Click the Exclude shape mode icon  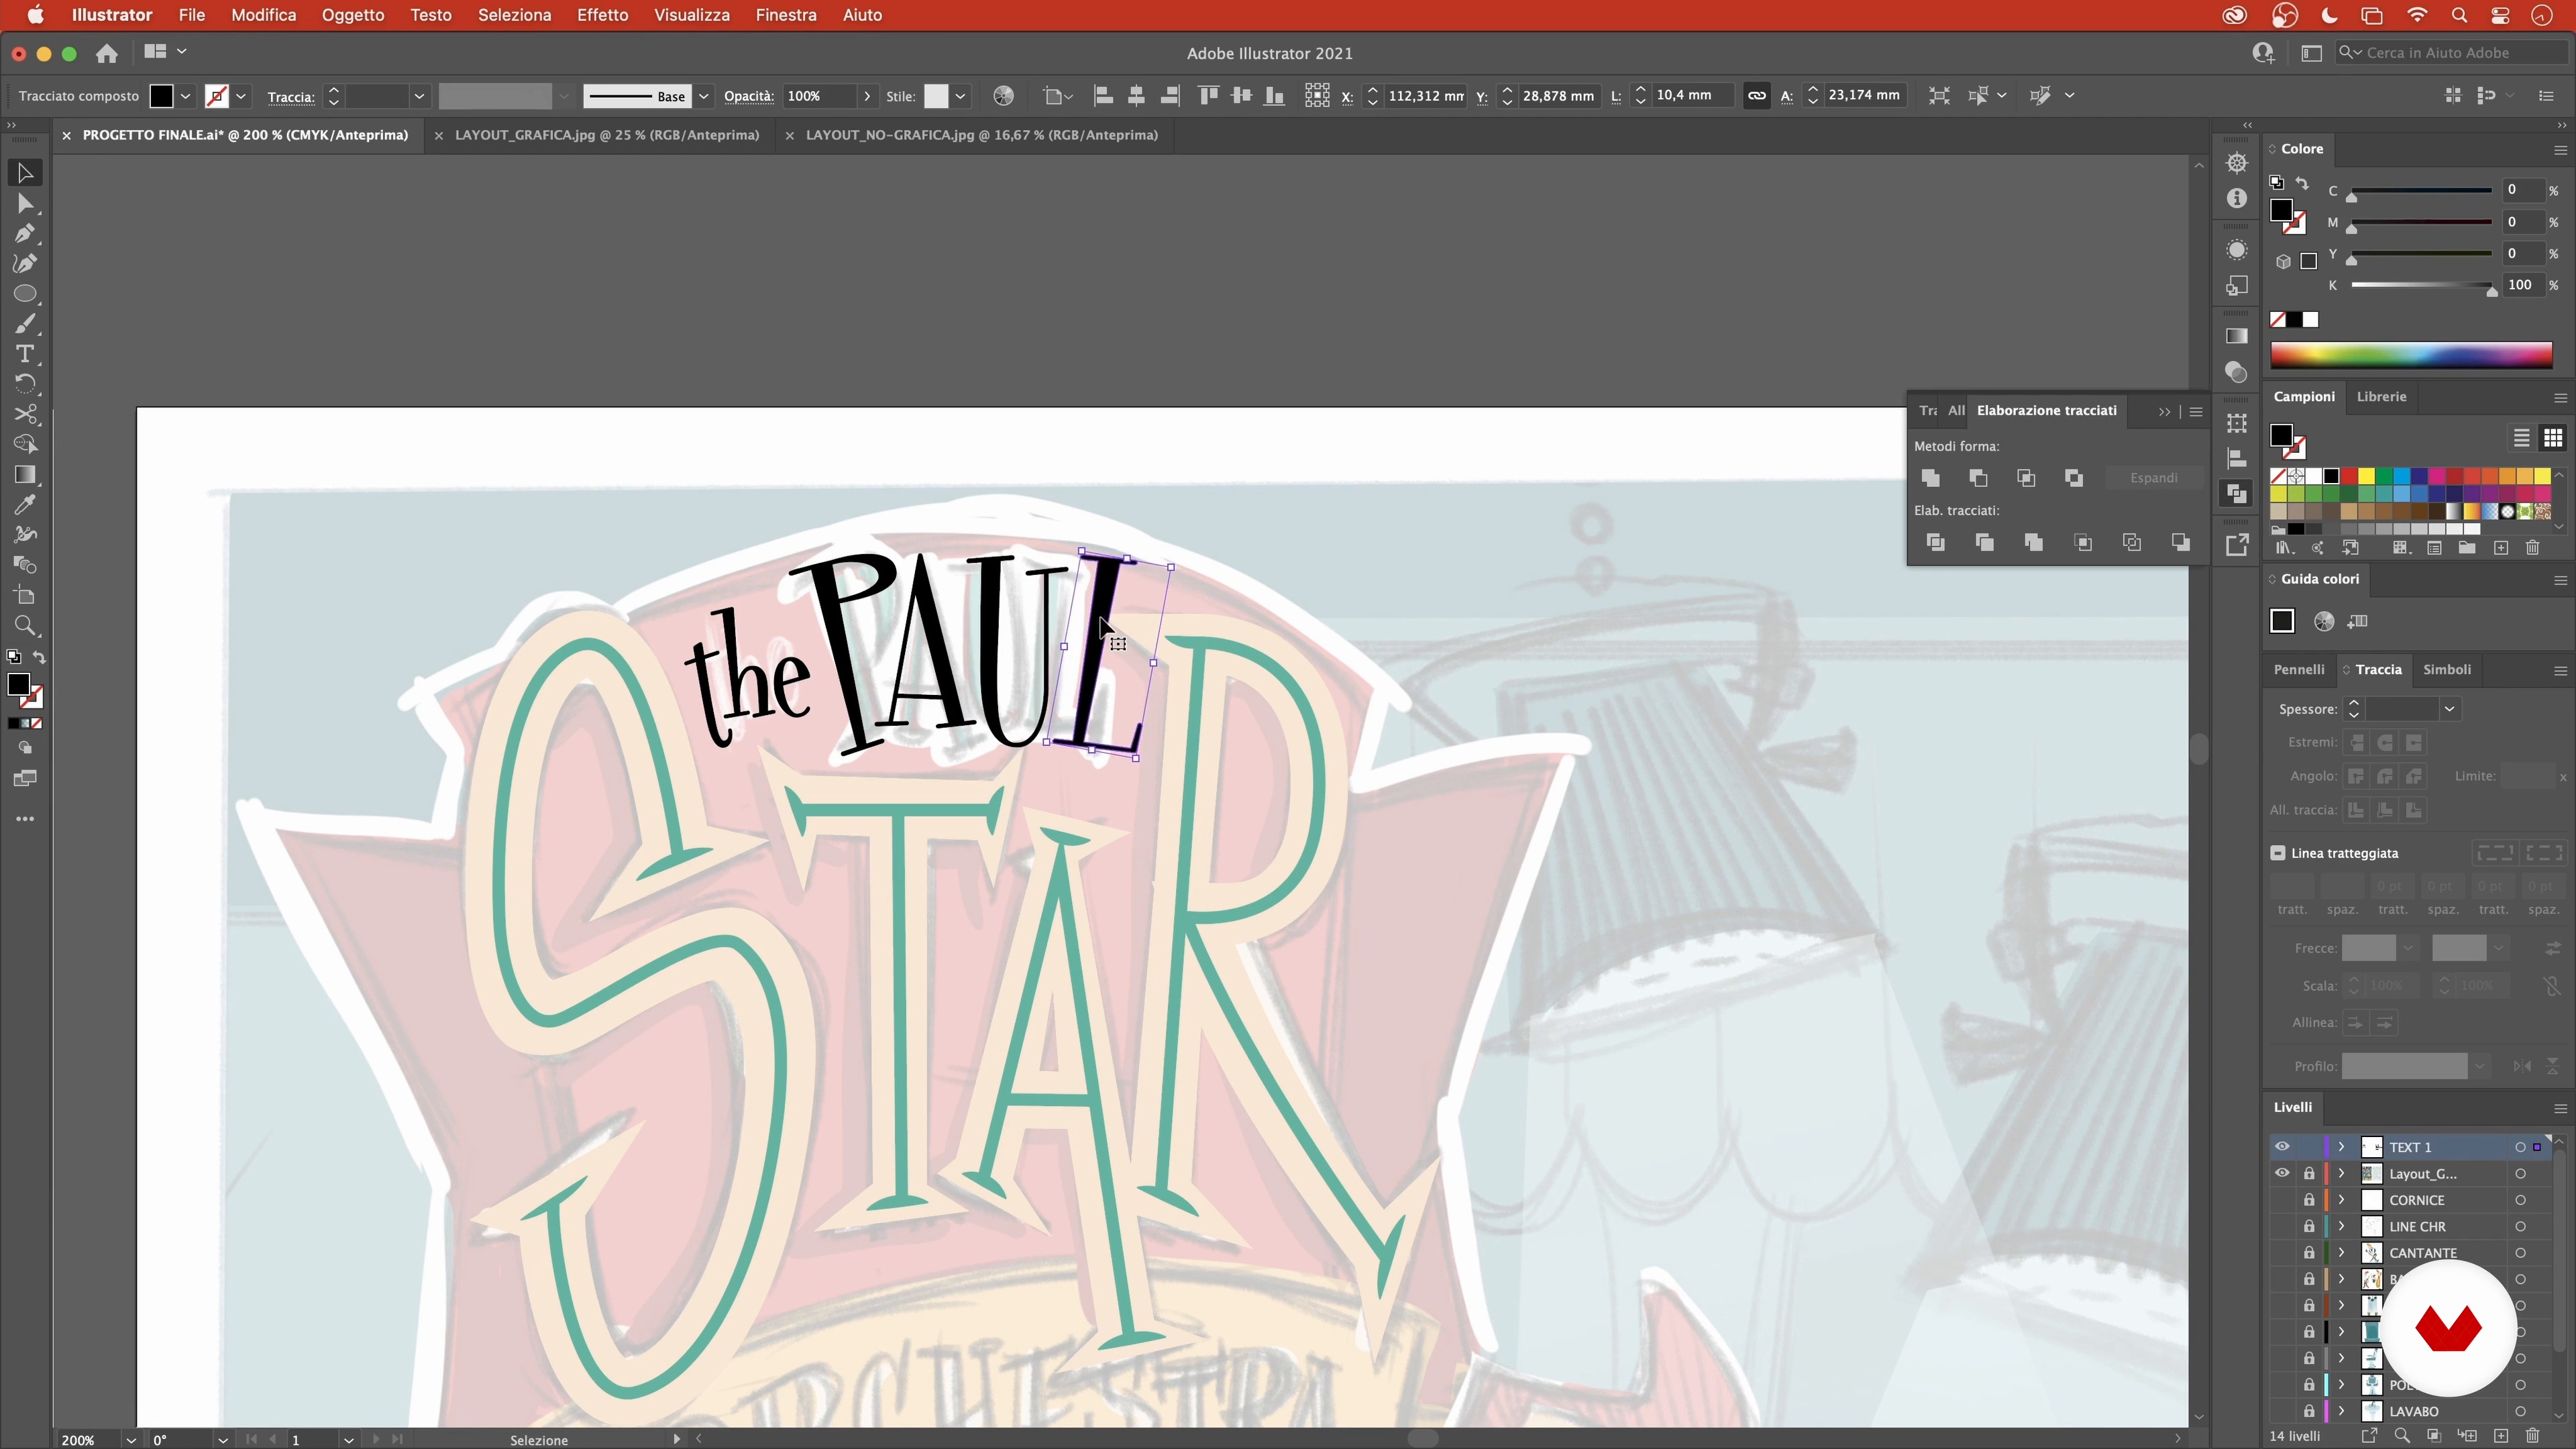[x=2074, y=478]
